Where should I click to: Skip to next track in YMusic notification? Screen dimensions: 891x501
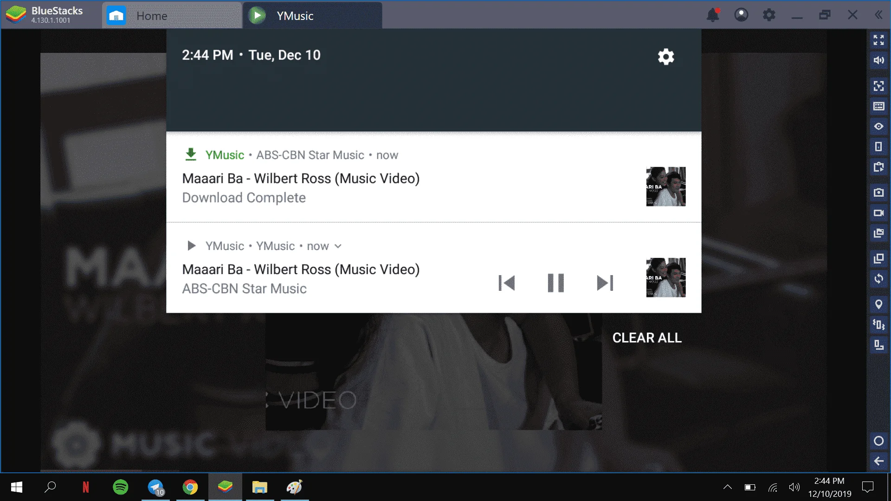click(x=605, y=283)
